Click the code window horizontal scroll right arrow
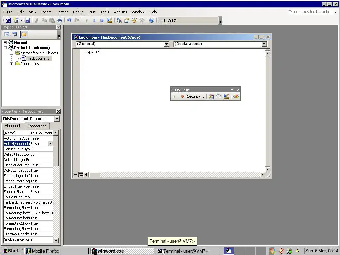 [263, 174]
